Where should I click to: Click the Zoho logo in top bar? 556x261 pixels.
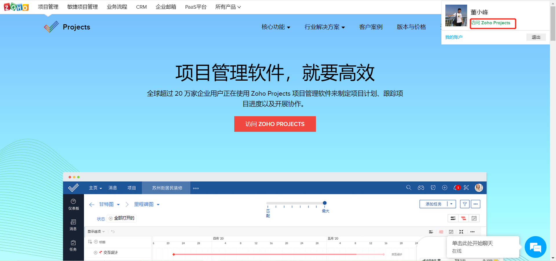16,7
